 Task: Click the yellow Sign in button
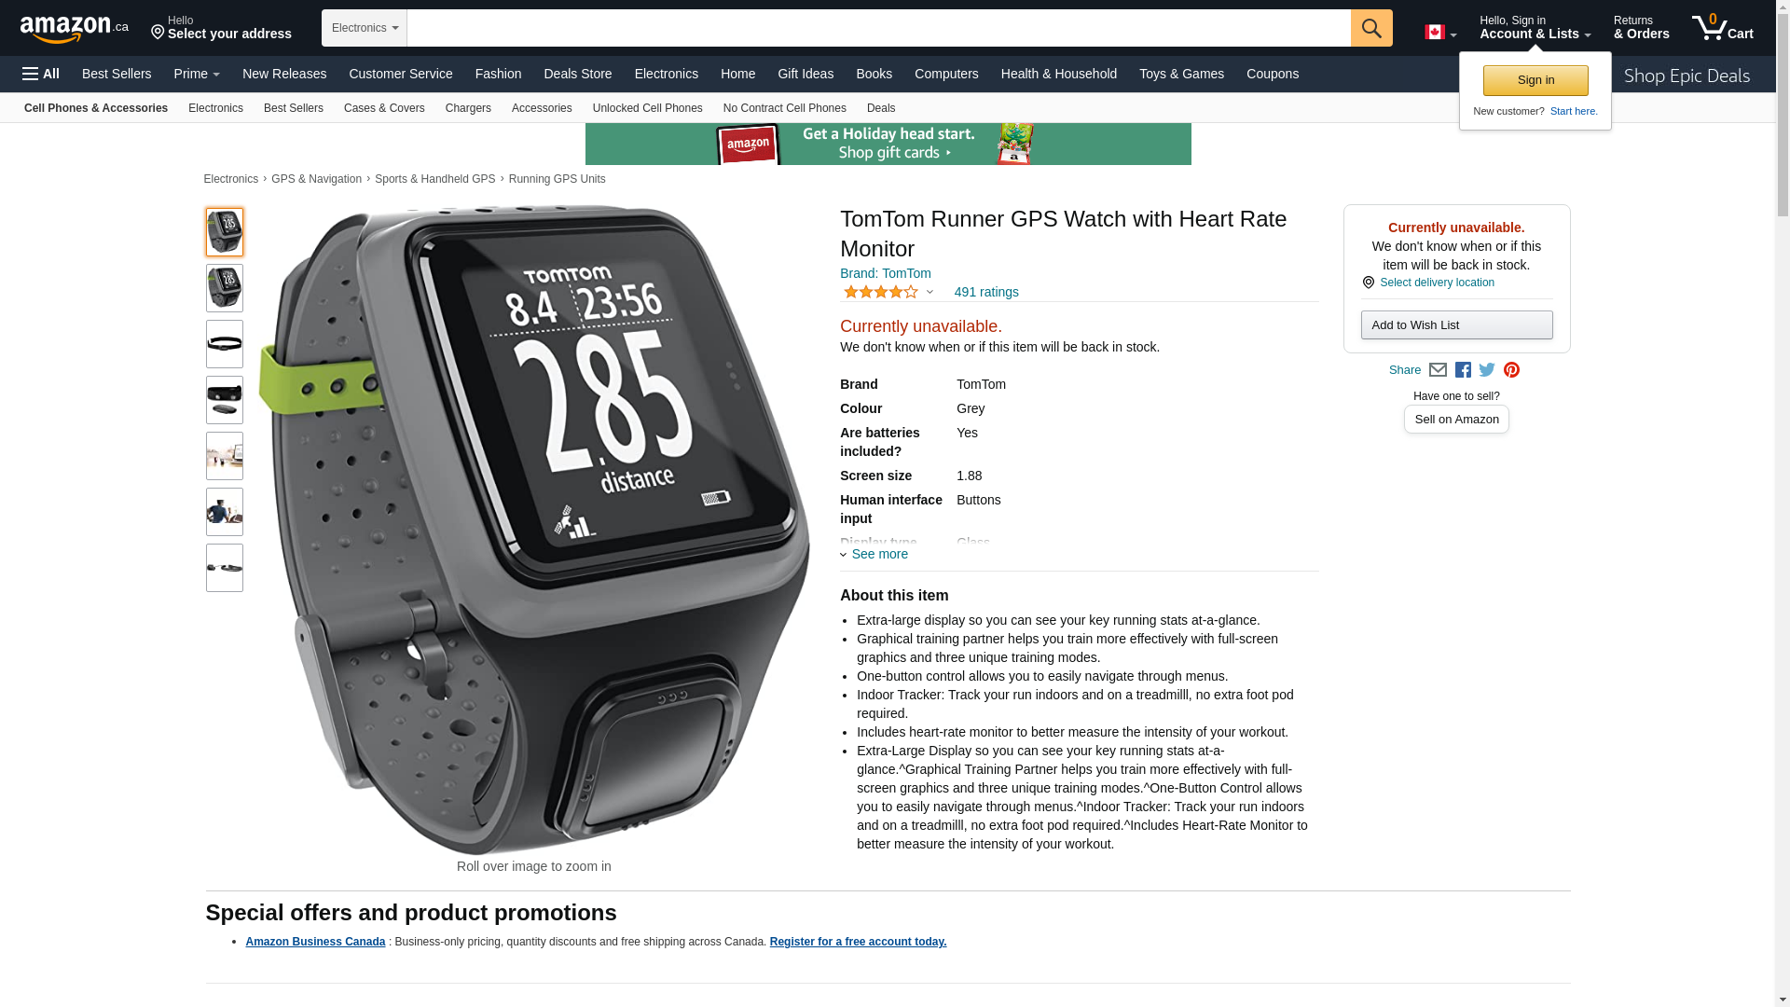(x=1535, y=80)
